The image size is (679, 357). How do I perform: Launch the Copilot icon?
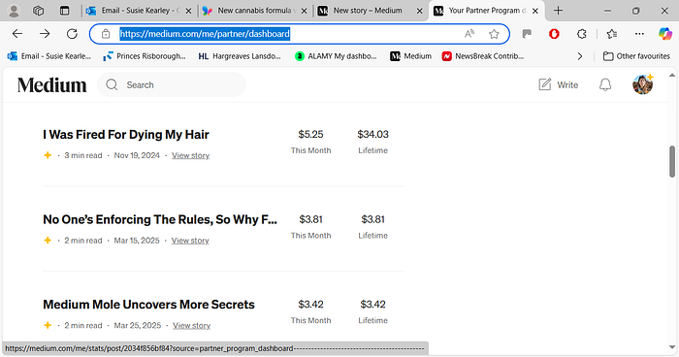tap(665, 34)
